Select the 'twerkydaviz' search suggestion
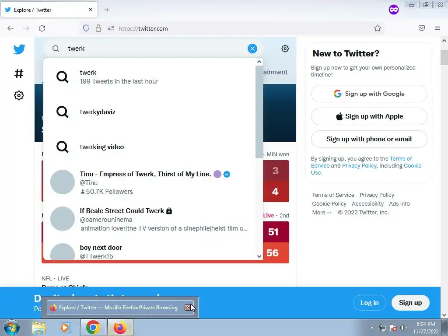This screenshot has height=336, width=448. [x=150, y=112]
